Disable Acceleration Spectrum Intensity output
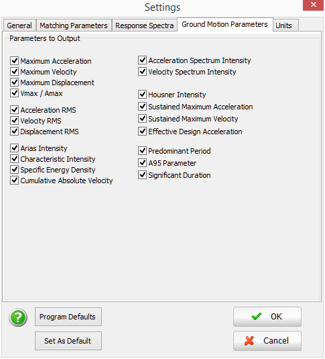The width and height of the screenshot is (325, 359). (143, 60)
